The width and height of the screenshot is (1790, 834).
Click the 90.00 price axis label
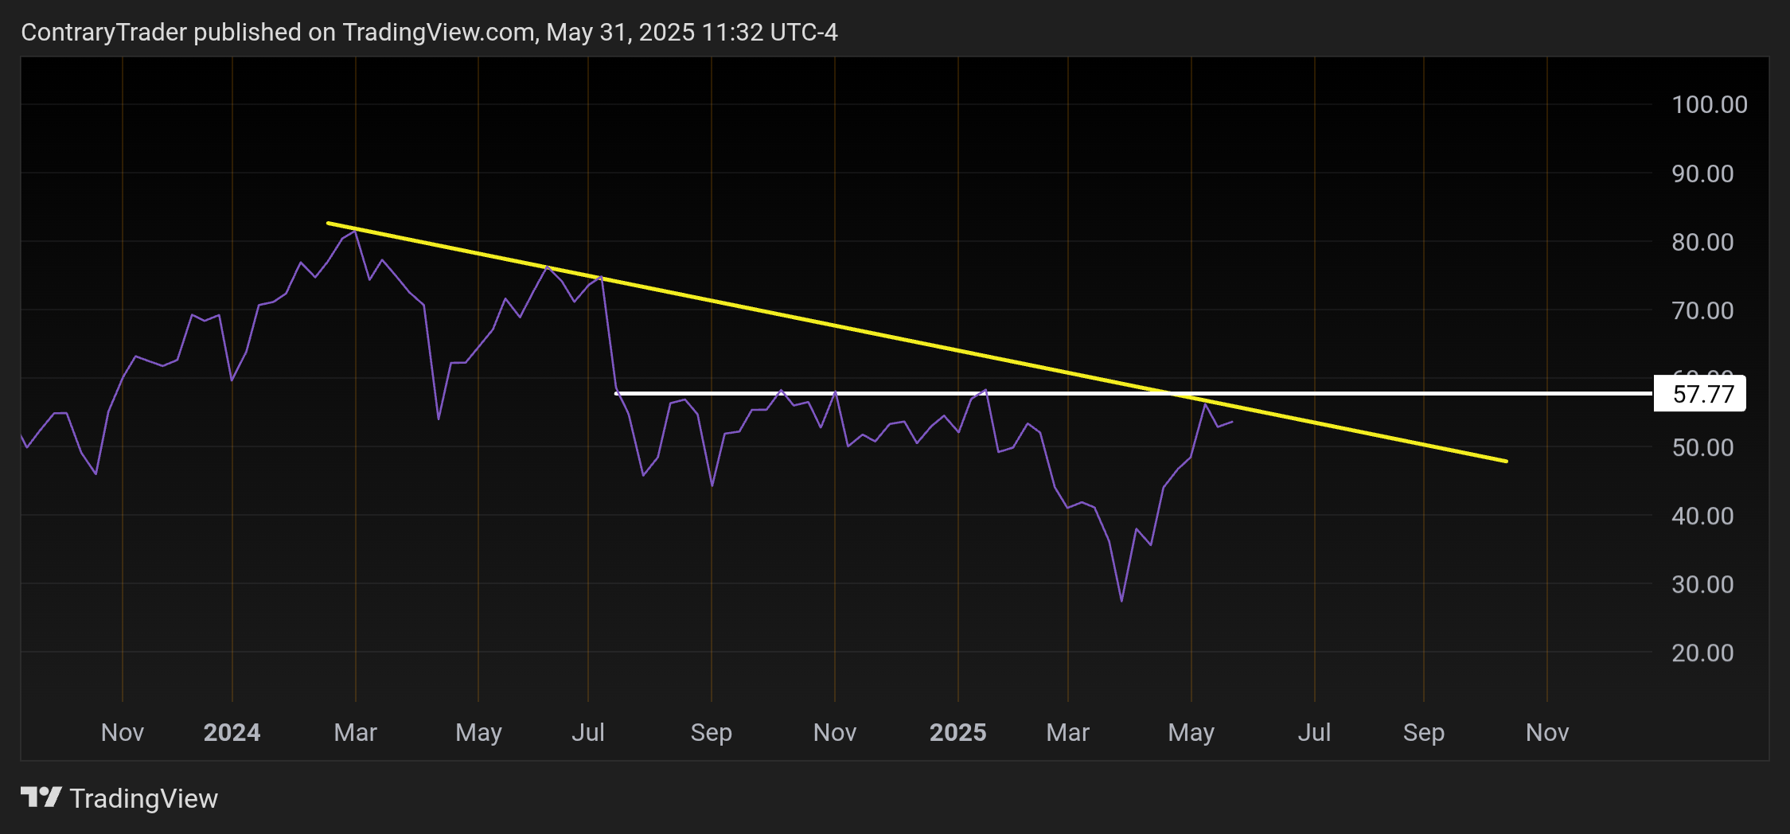tap(1702, 173)
